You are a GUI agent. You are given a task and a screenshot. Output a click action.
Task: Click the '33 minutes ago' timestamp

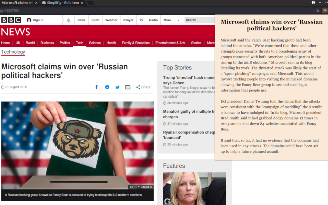(178, 144)
